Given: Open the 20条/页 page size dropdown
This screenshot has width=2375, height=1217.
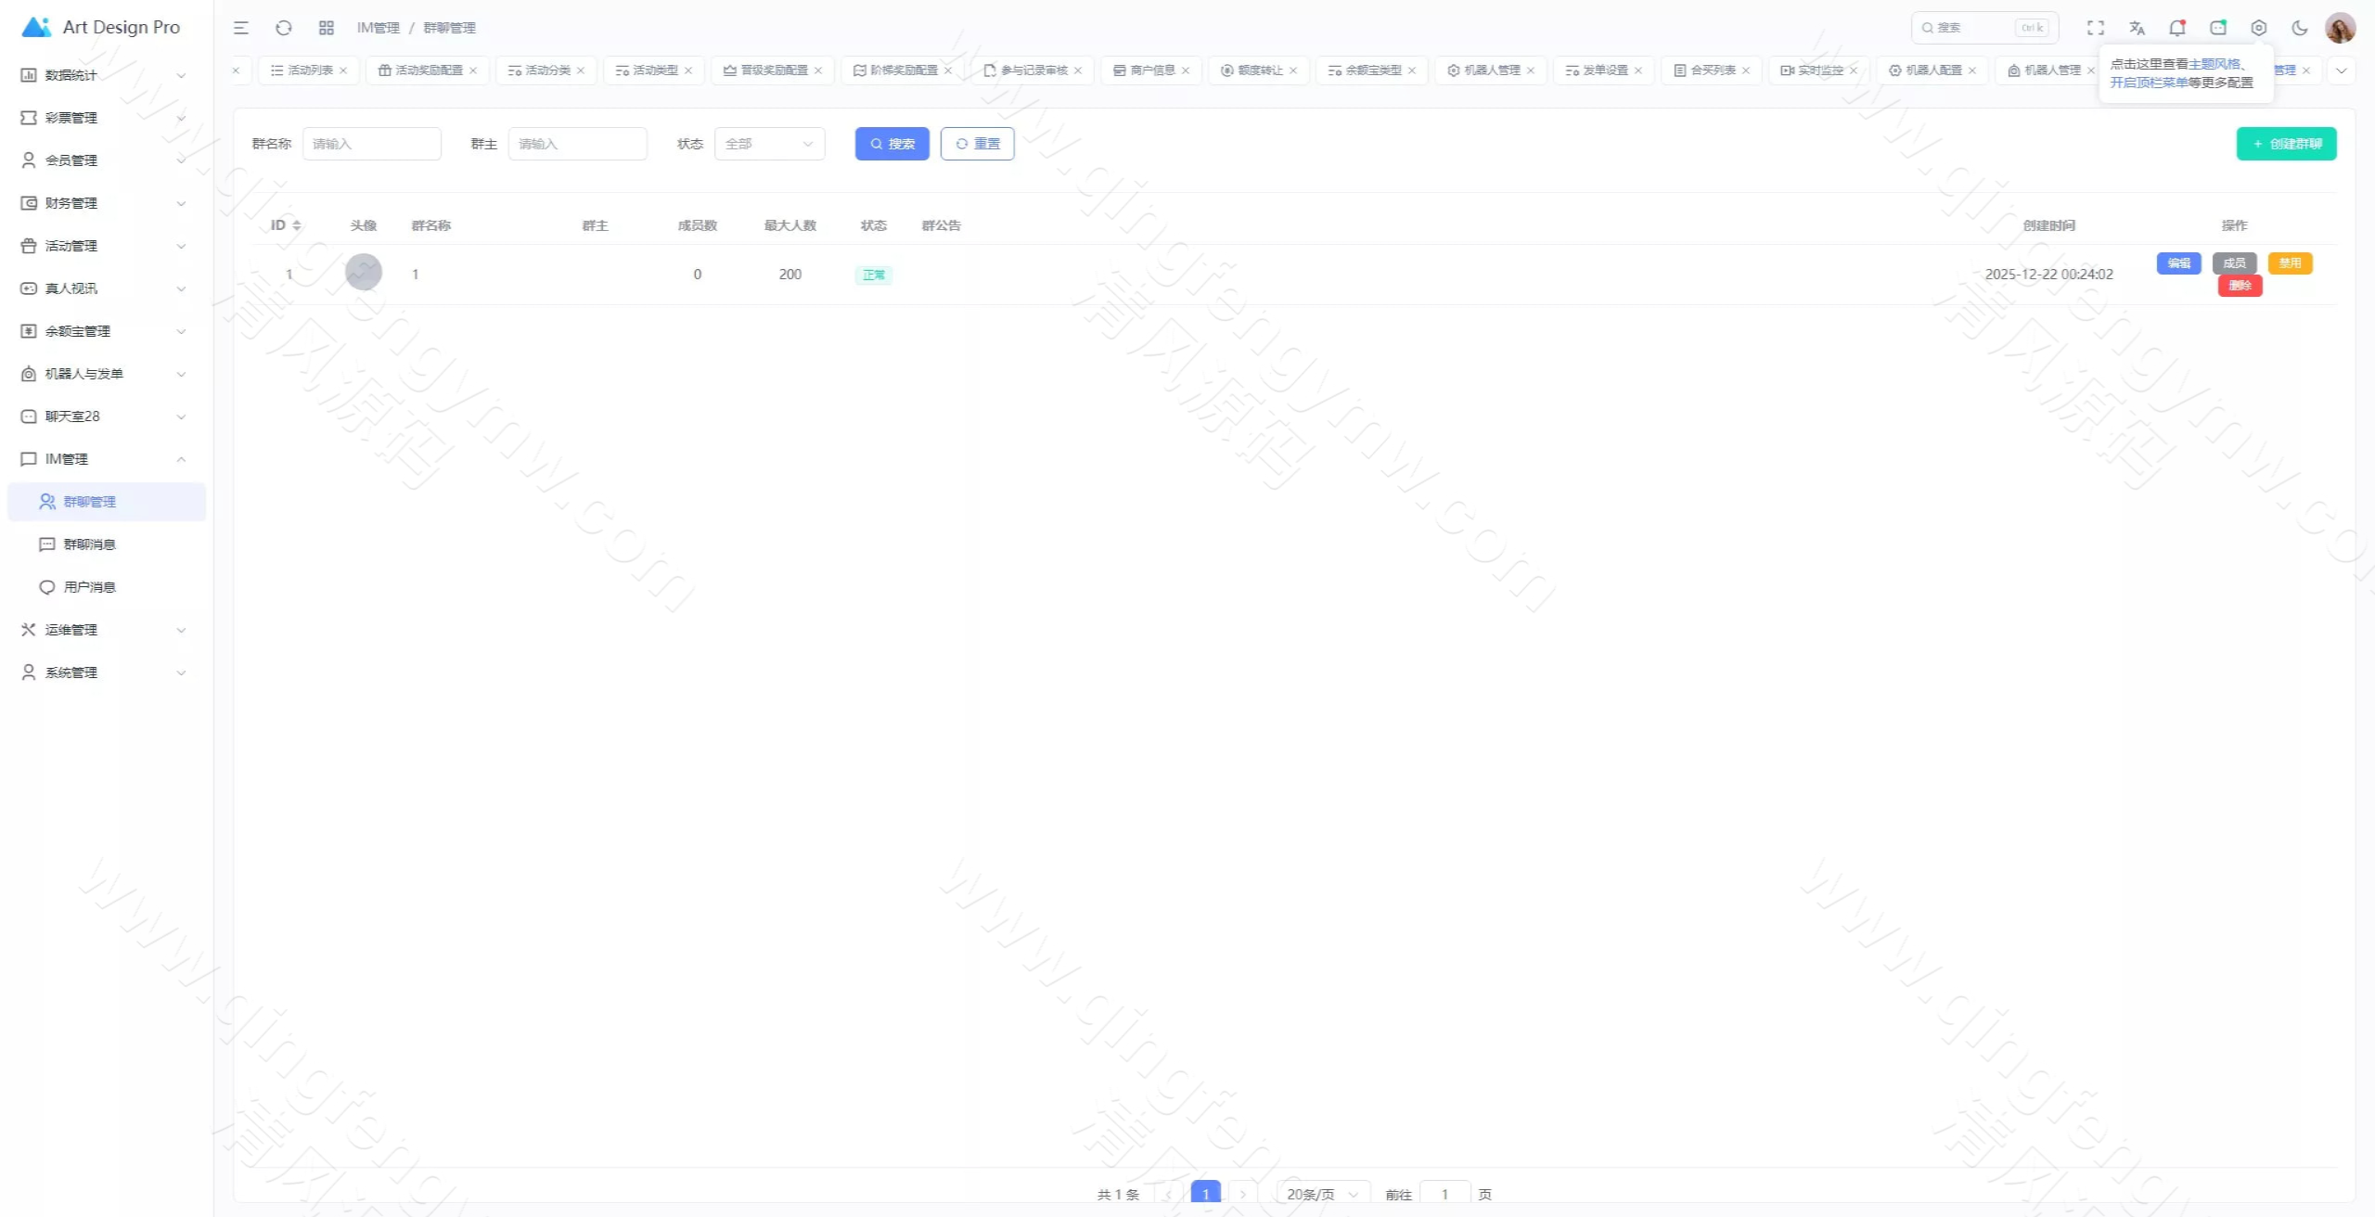Looking at the screenshot, I should tap(1323, 1194).
